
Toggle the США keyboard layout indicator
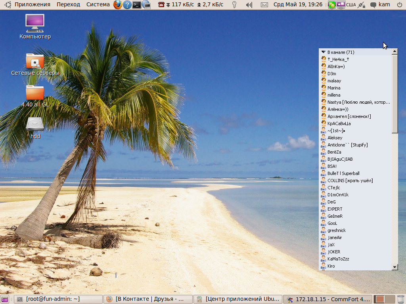tap(351, 5)
